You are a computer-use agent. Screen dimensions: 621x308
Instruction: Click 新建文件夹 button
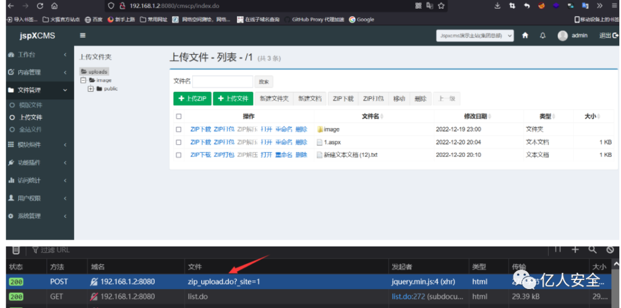tap(274, 99)
